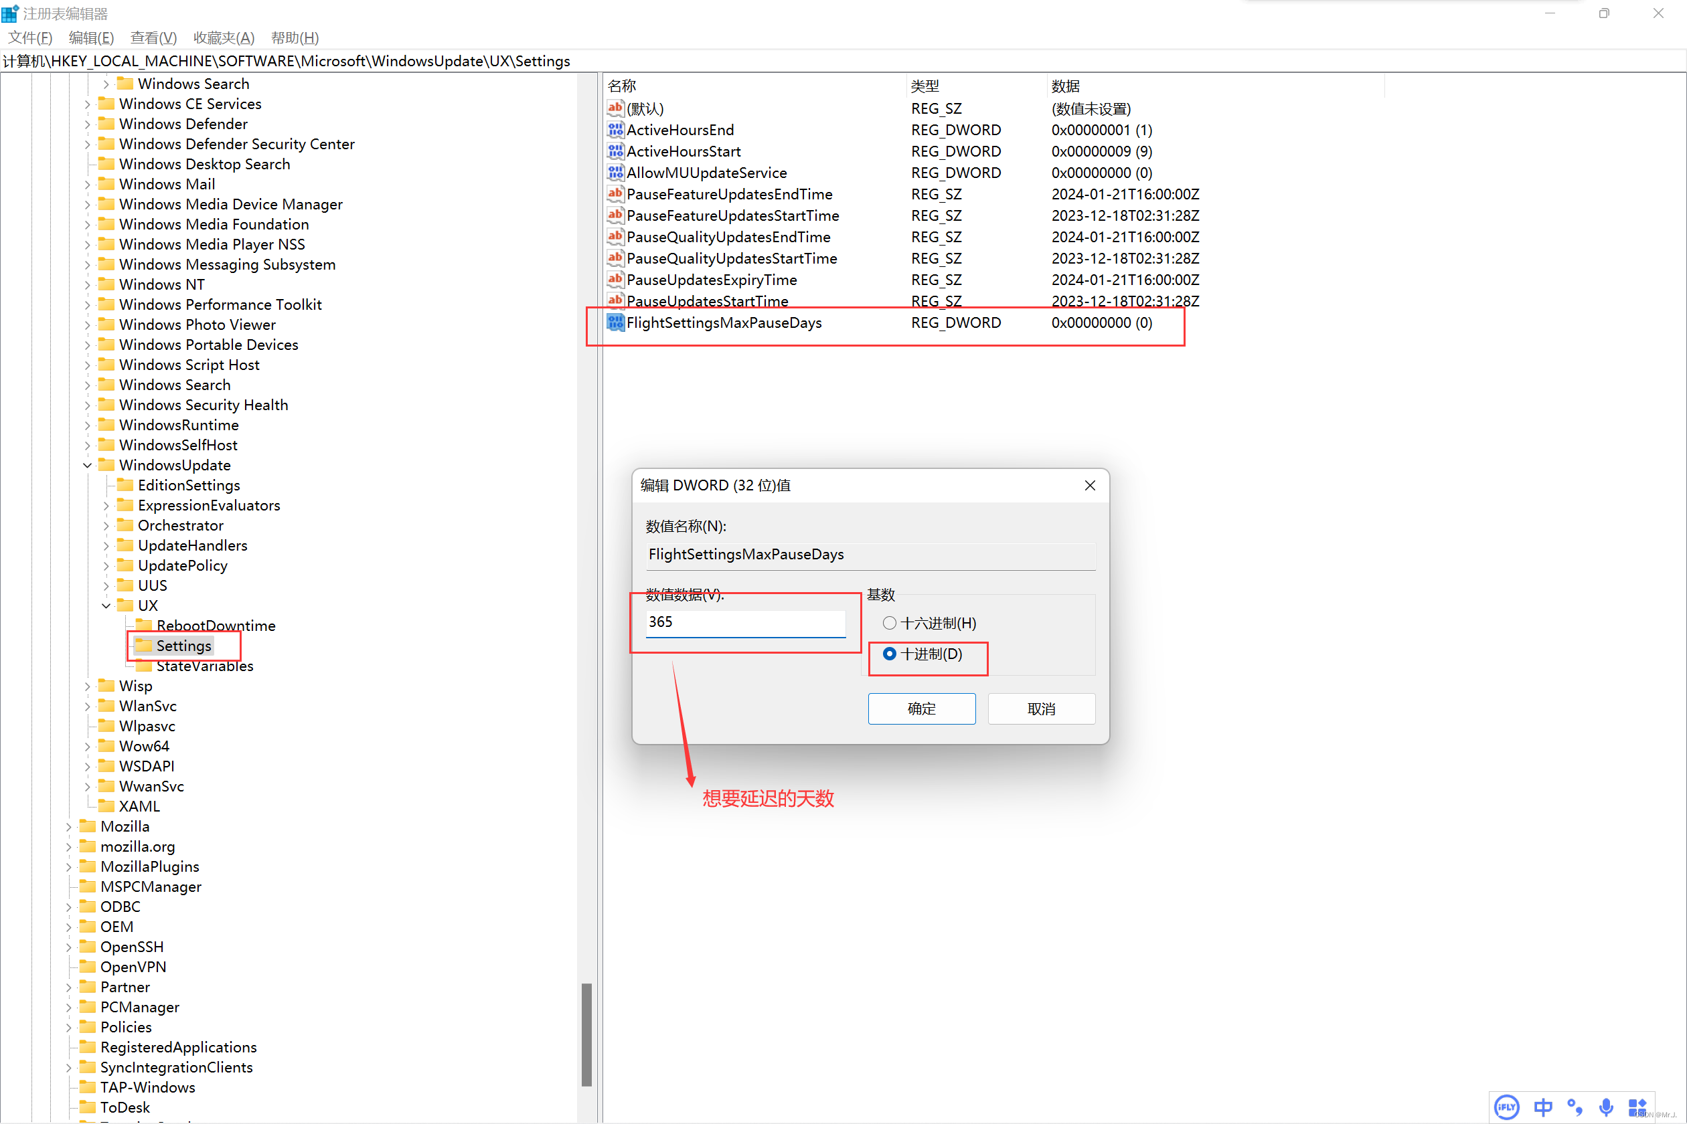Open the 收藏夹(A) favorites menu
The width and height of the screenshot is (1687, 1124).
223,37
